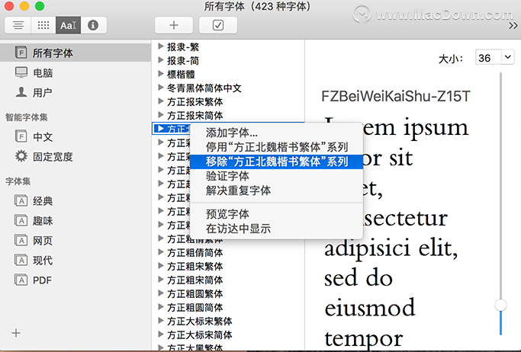
Task: Select 用户 in the sidebar
Action: click(x=76, y=92)
